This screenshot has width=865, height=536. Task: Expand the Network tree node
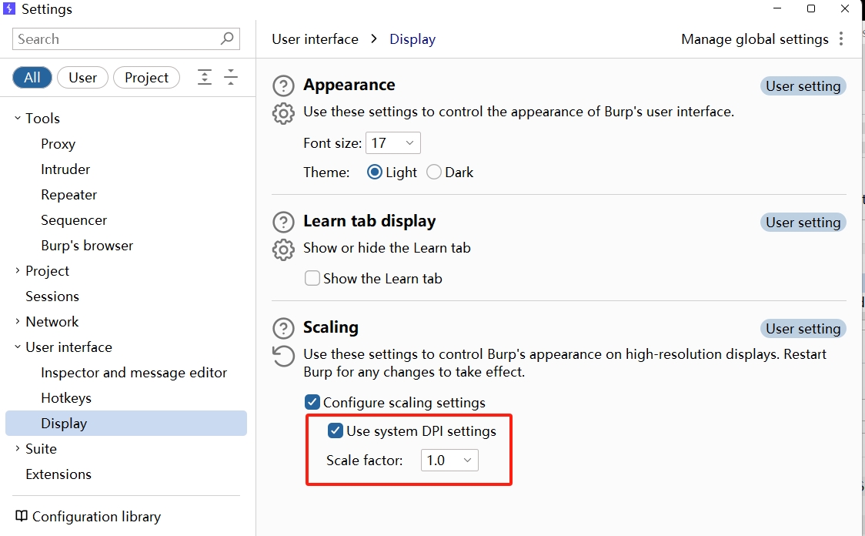(18, 321)
